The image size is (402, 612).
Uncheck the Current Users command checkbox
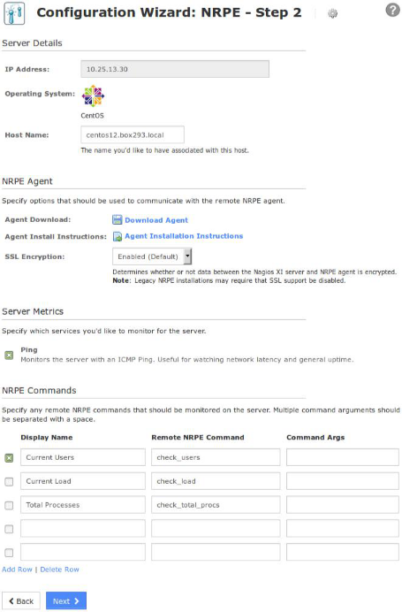9,458
